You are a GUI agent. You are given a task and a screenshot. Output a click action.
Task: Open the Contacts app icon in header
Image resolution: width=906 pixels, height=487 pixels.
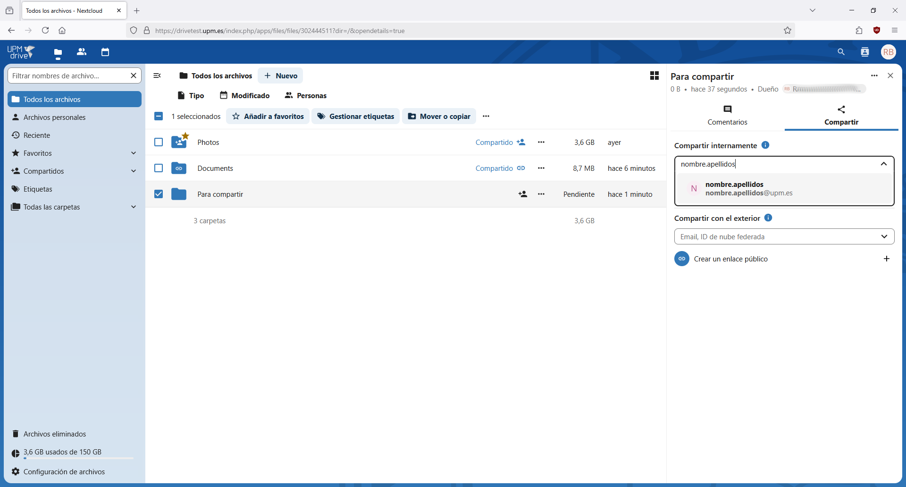(x=82, y=52)
